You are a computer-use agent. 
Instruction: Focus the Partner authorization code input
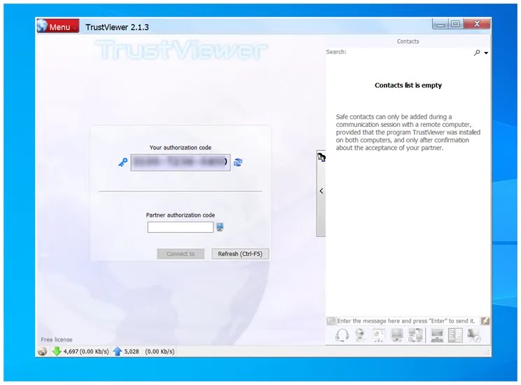point(181,227)
